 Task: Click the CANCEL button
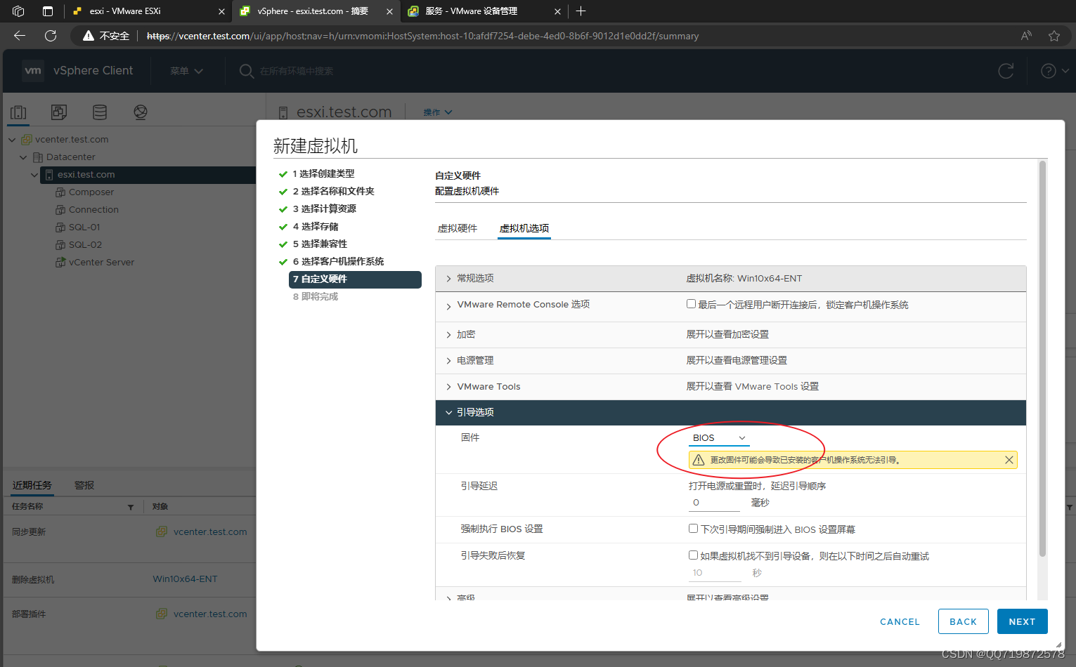(x=900, y=622)
